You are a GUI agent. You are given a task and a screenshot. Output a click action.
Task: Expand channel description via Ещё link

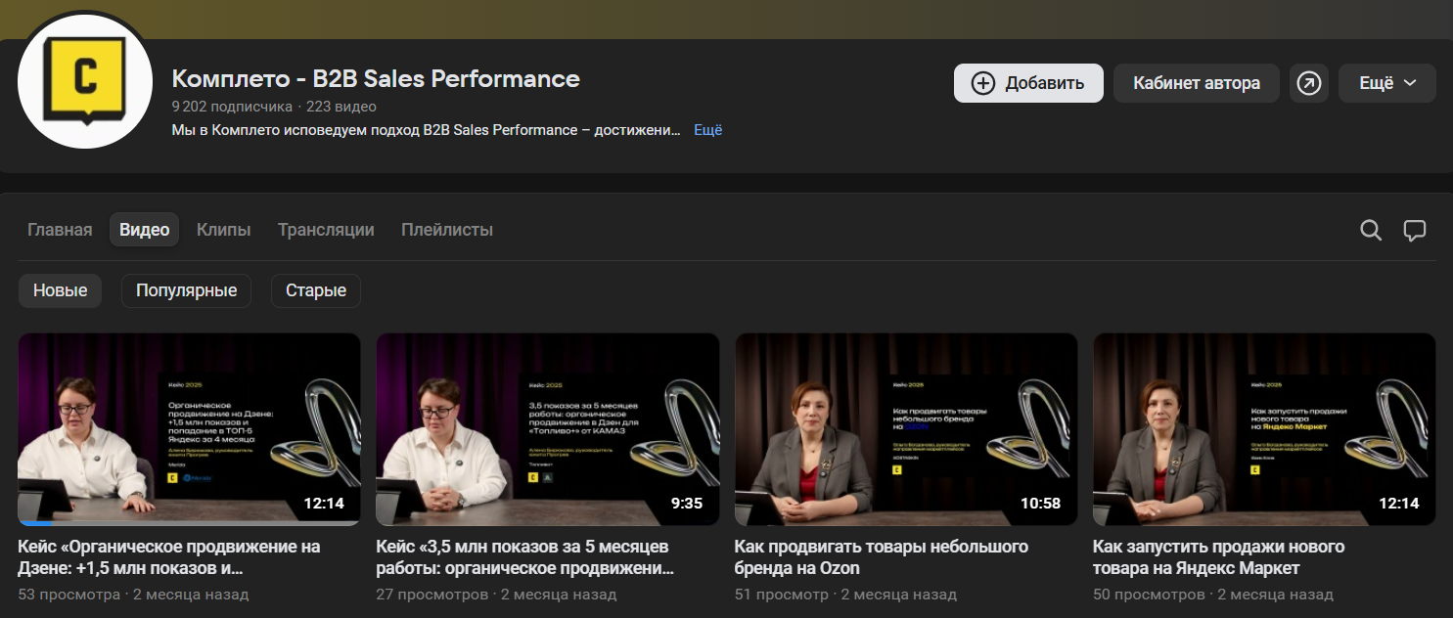click(x=707, y=130)
